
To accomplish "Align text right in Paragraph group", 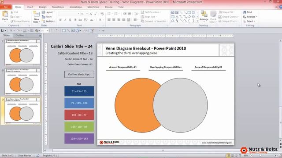I will pos(119,20).
